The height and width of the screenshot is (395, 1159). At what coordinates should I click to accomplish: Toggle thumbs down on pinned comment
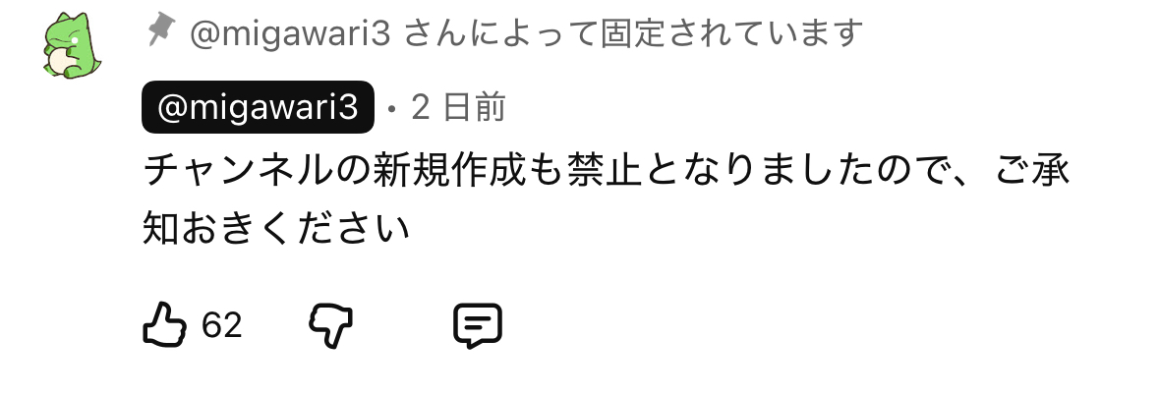[330, 325]
